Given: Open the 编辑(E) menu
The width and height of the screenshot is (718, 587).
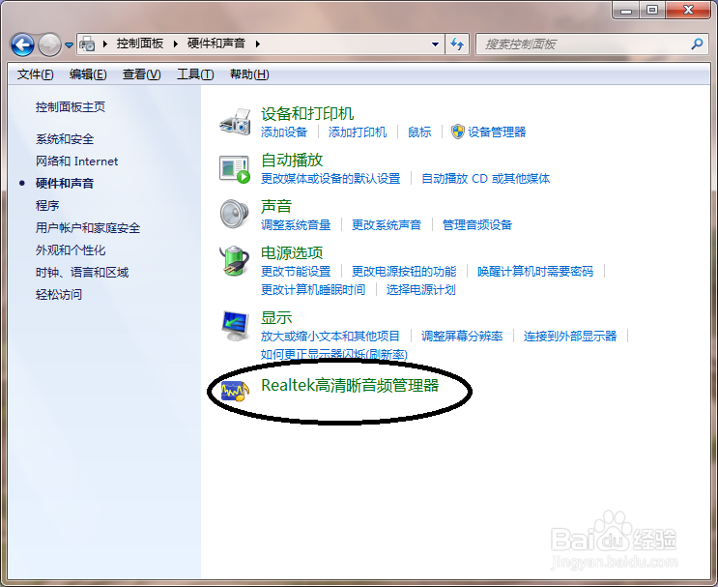Looking at the screenshot, I should coord(88,74).
